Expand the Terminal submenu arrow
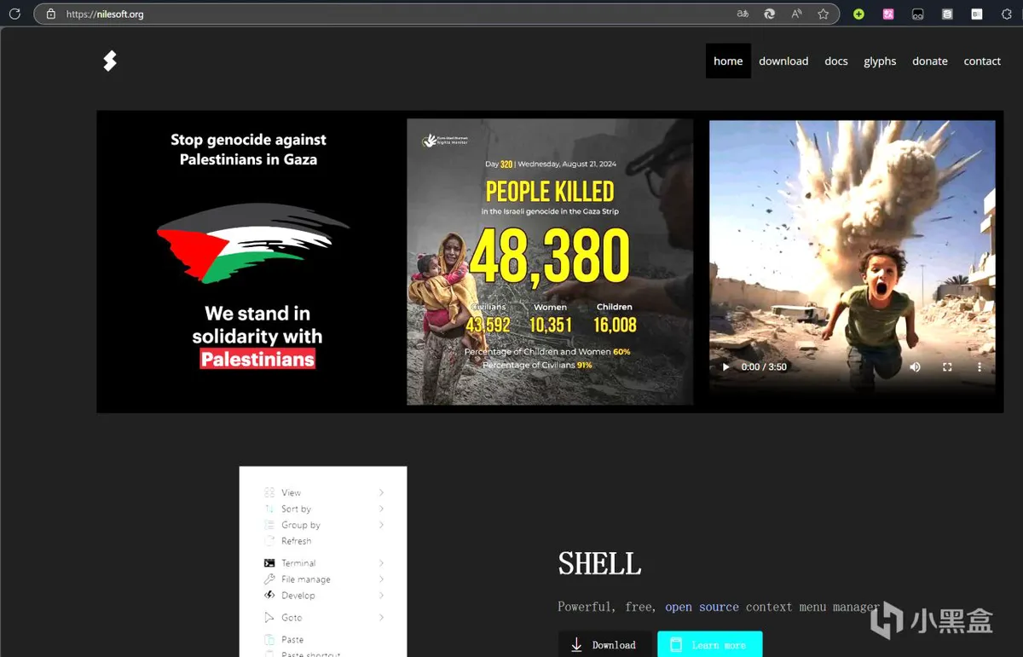The image size is (1023, 657). coord(381,563)
